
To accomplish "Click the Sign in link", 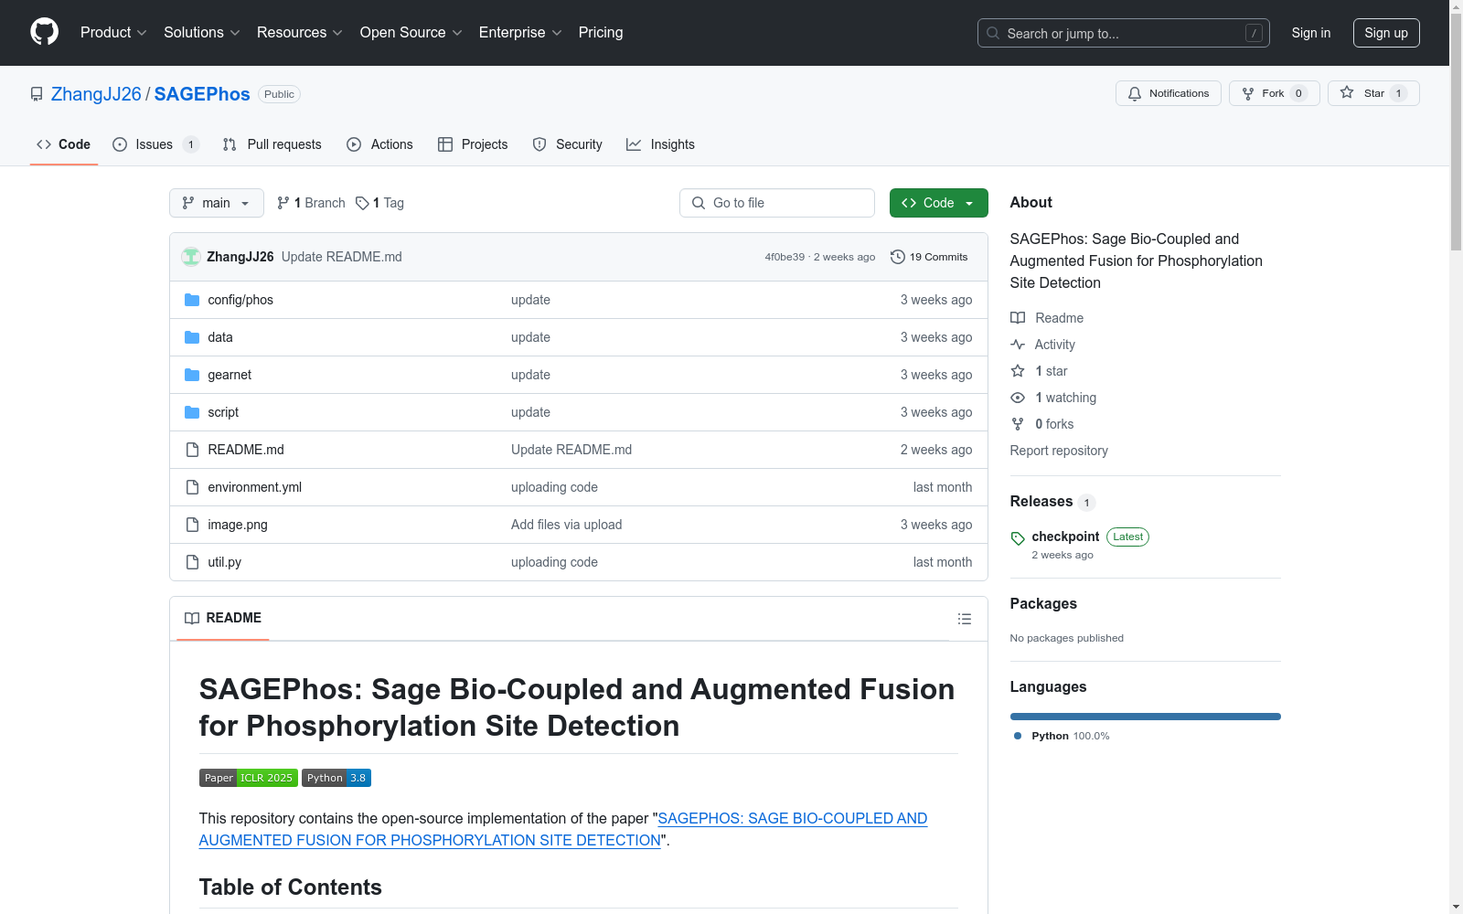I will (x=1311, y=33).
